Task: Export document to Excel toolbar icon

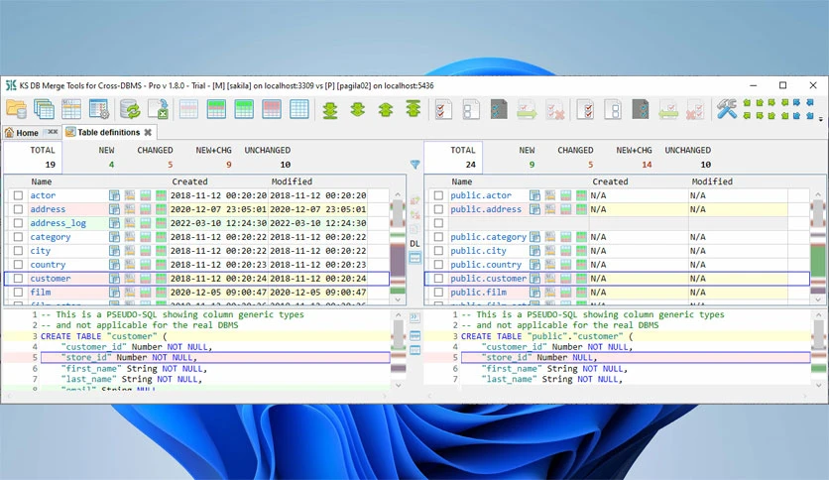Action: pos(158,109)
